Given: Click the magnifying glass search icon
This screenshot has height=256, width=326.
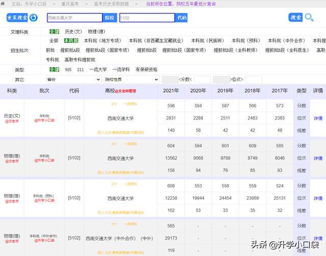Looking at the screenshot, I should click(309, 17).
